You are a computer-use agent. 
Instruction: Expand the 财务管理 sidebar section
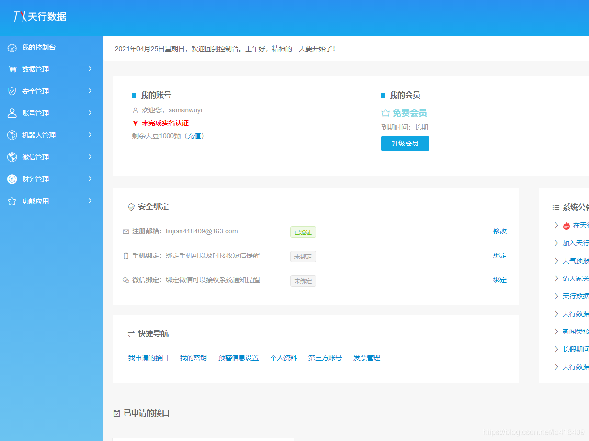pyautogui.click(x=90, y=179)
